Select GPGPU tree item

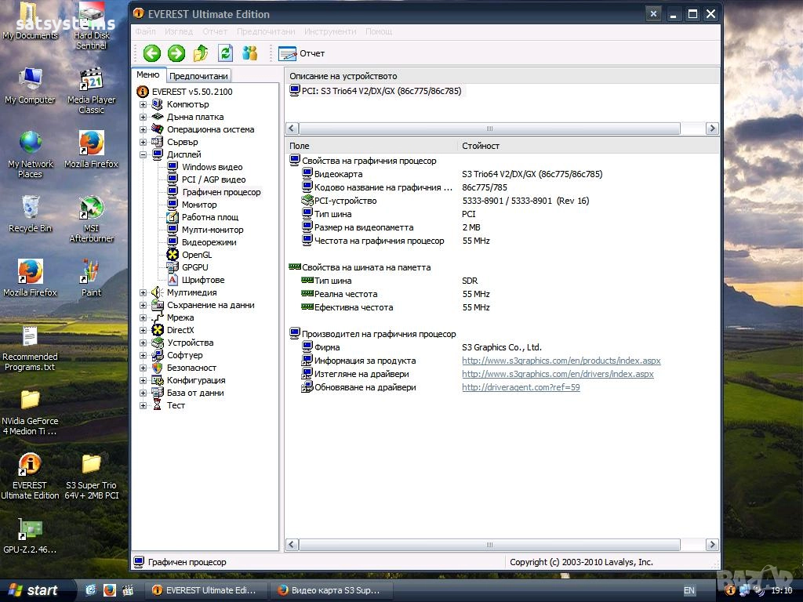coord(194,267)
